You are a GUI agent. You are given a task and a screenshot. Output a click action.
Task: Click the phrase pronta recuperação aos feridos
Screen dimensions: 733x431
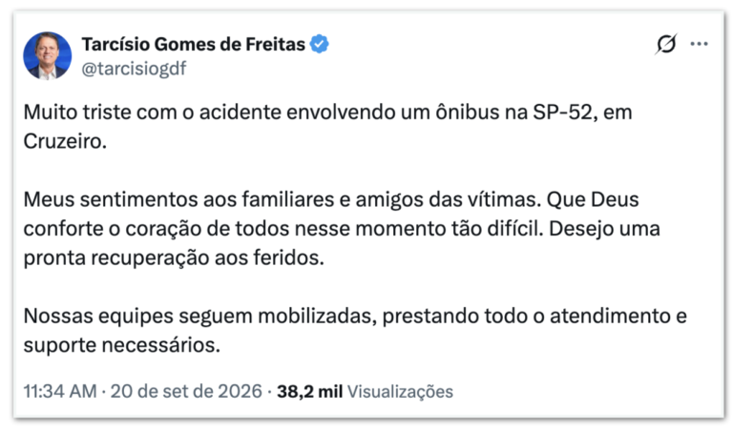(174, 258)
